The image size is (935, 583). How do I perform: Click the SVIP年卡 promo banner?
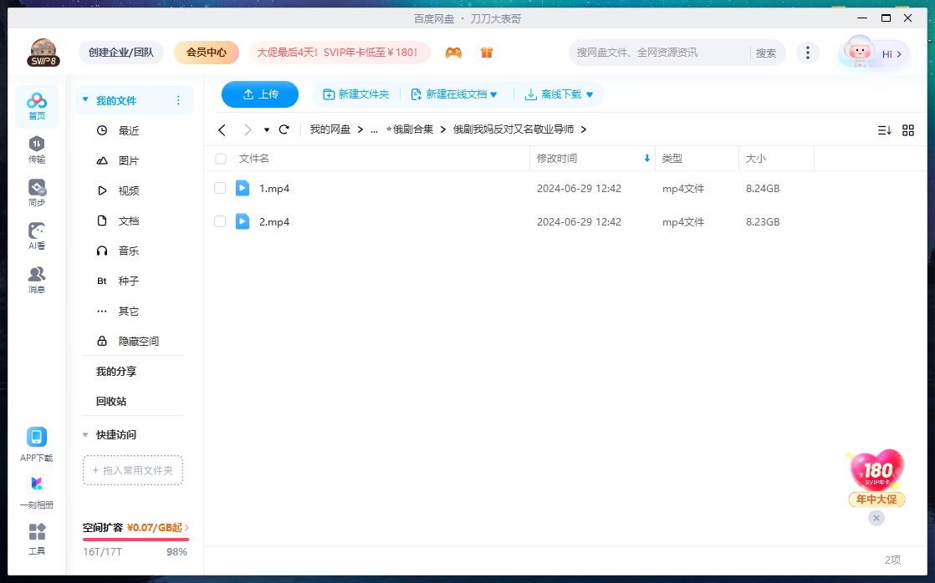point(340,53)
